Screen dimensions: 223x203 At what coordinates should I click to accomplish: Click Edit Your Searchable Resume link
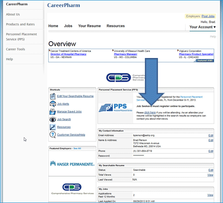pos(75,96)
